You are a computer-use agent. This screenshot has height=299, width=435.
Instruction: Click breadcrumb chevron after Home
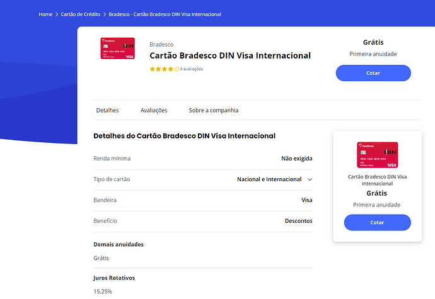tap(57, 14)
